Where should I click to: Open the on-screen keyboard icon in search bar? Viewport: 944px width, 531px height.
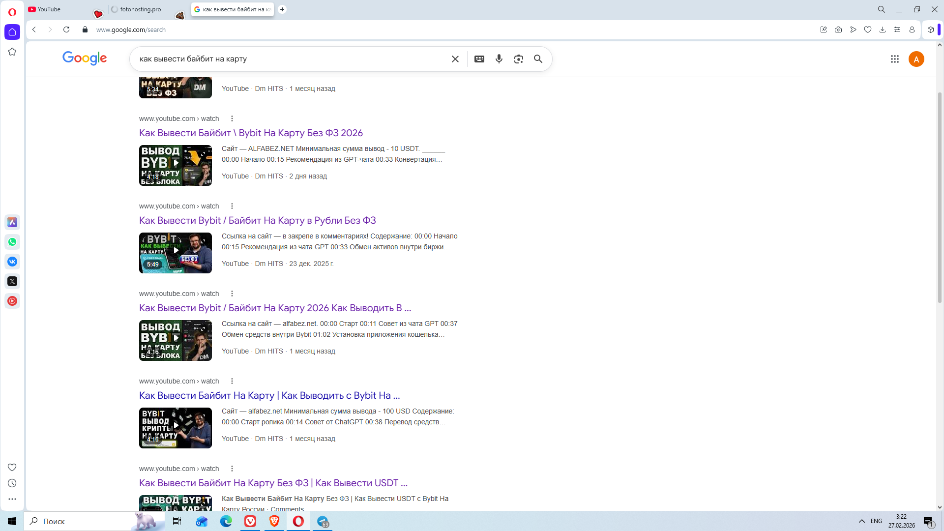click(479, 59)
